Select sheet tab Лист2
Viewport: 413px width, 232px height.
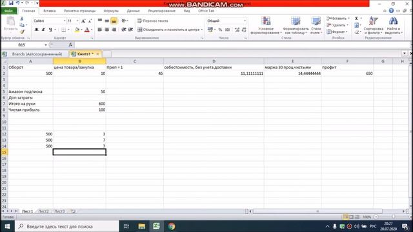43,211
